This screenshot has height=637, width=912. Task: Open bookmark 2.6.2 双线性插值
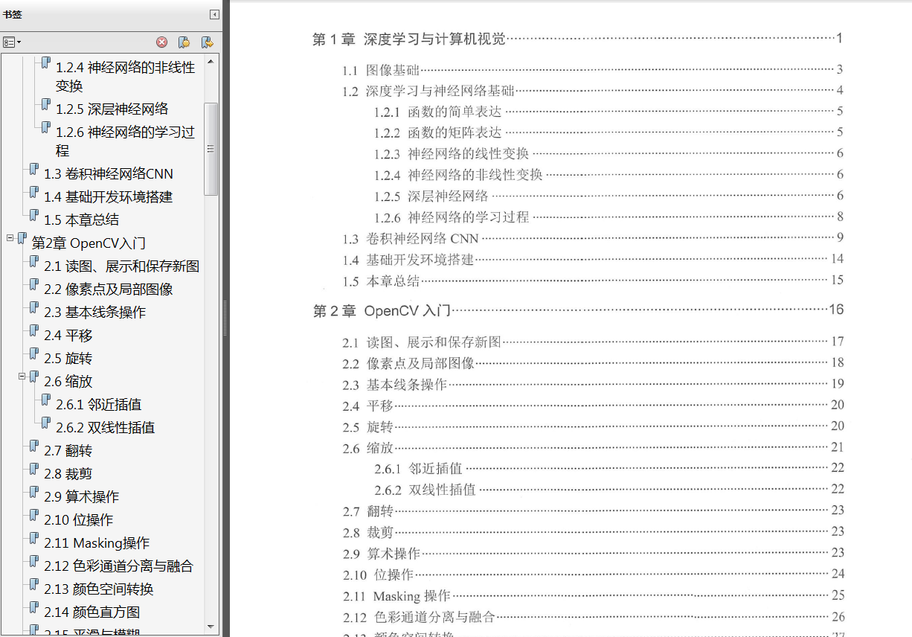[x=105, y=428]
